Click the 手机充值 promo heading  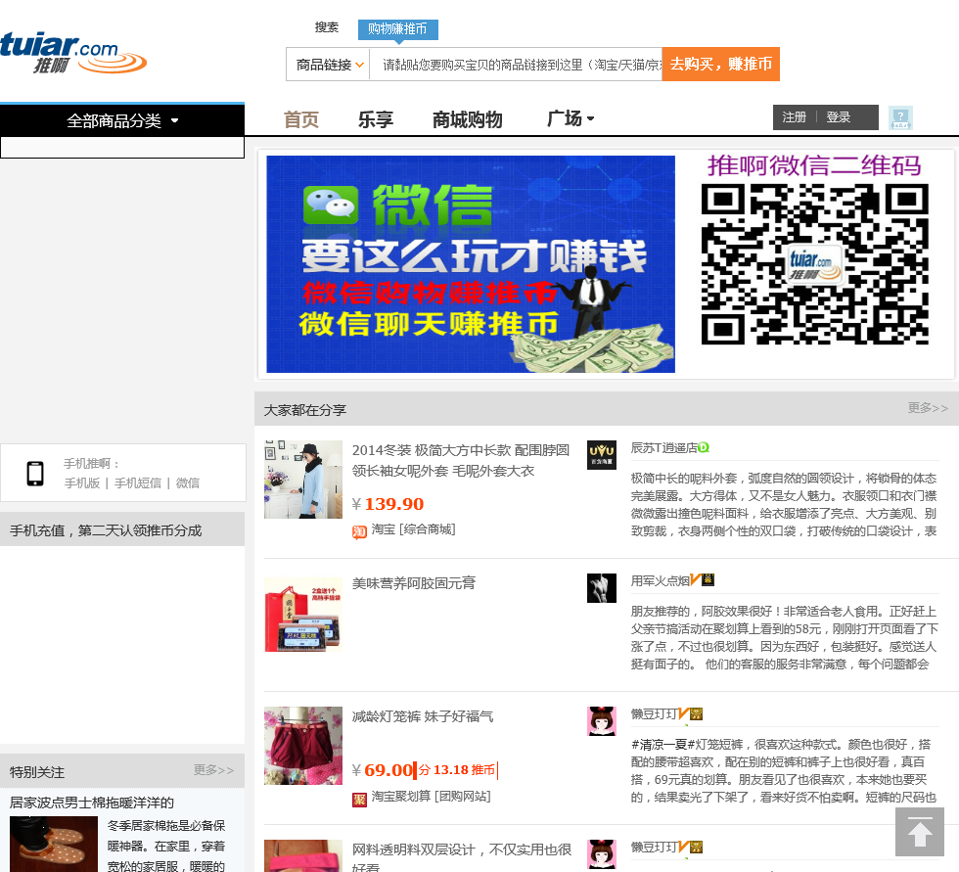click(x=106, y=530)
